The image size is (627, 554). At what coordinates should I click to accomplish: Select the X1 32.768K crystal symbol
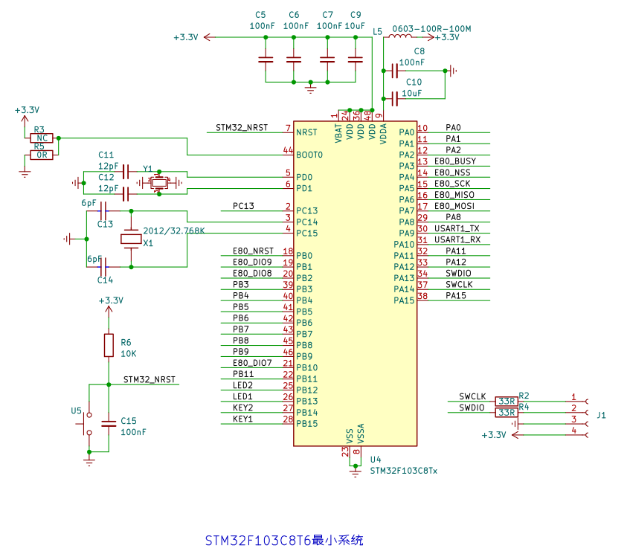point(131,239)
